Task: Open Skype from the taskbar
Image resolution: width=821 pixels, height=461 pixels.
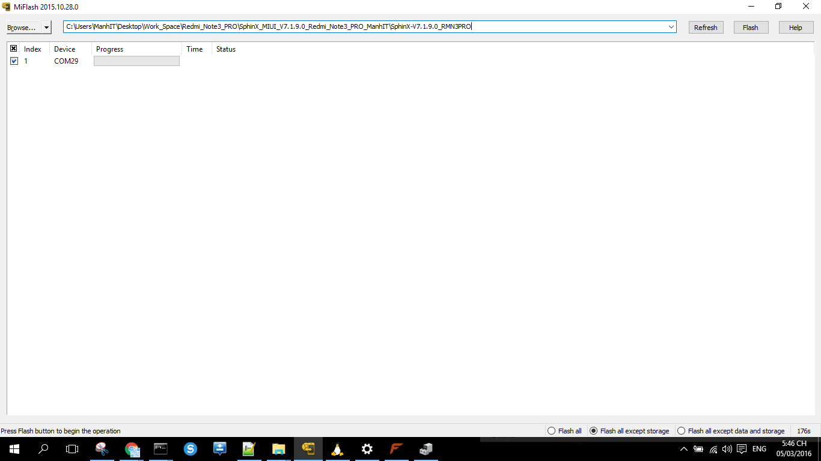Action: tap(191, 449)
